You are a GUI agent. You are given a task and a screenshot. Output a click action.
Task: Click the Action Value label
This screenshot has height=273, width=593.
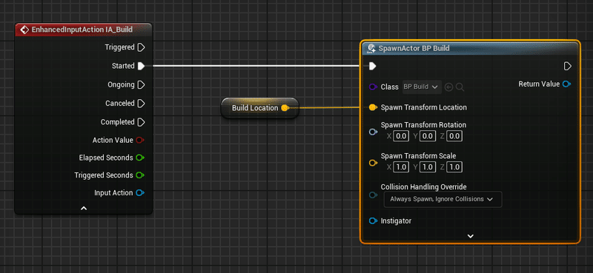point(113,140)
